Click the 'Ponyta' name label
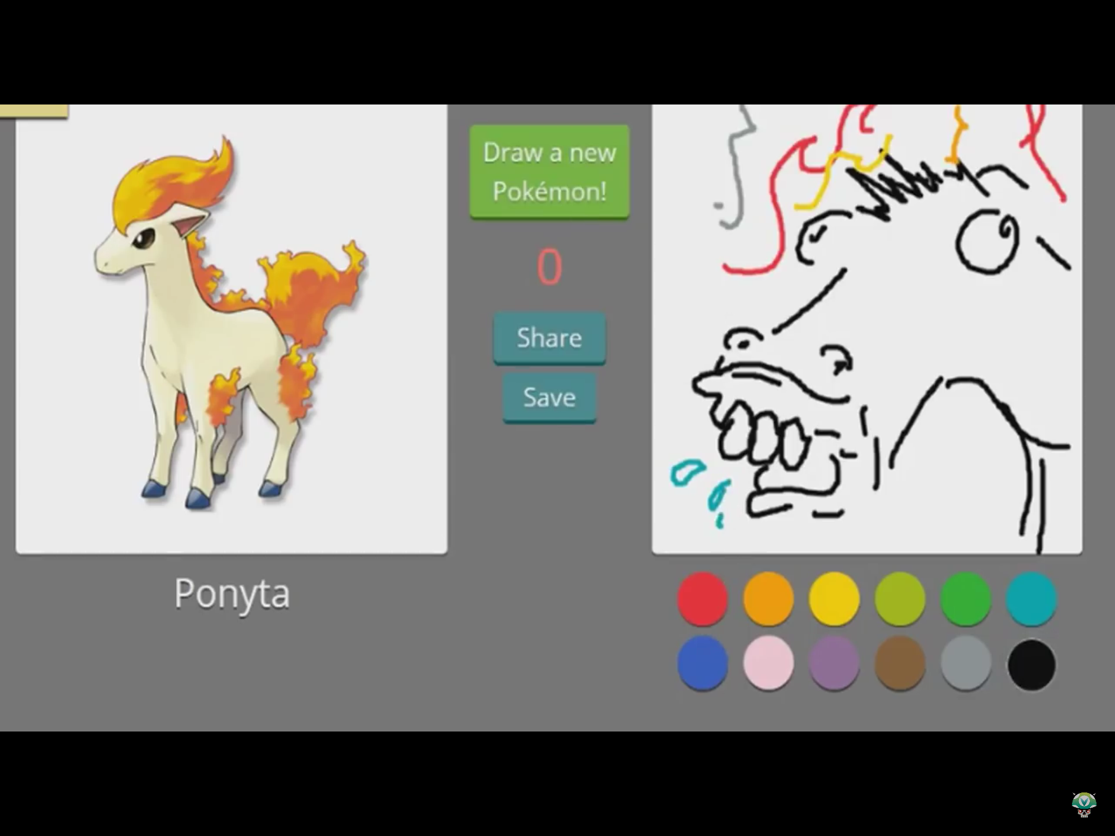Viewport: 1115px width, 836px height. 232,594
